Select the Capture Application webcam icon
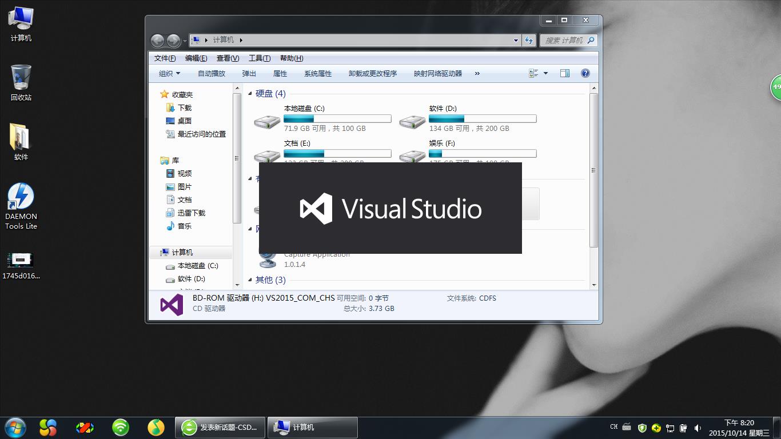This screenshot has width=781, height=439. coord(267,260)
